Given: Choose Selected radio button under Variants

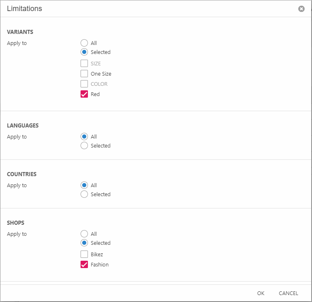Looking at the screenshot, I should click(84, 52).
